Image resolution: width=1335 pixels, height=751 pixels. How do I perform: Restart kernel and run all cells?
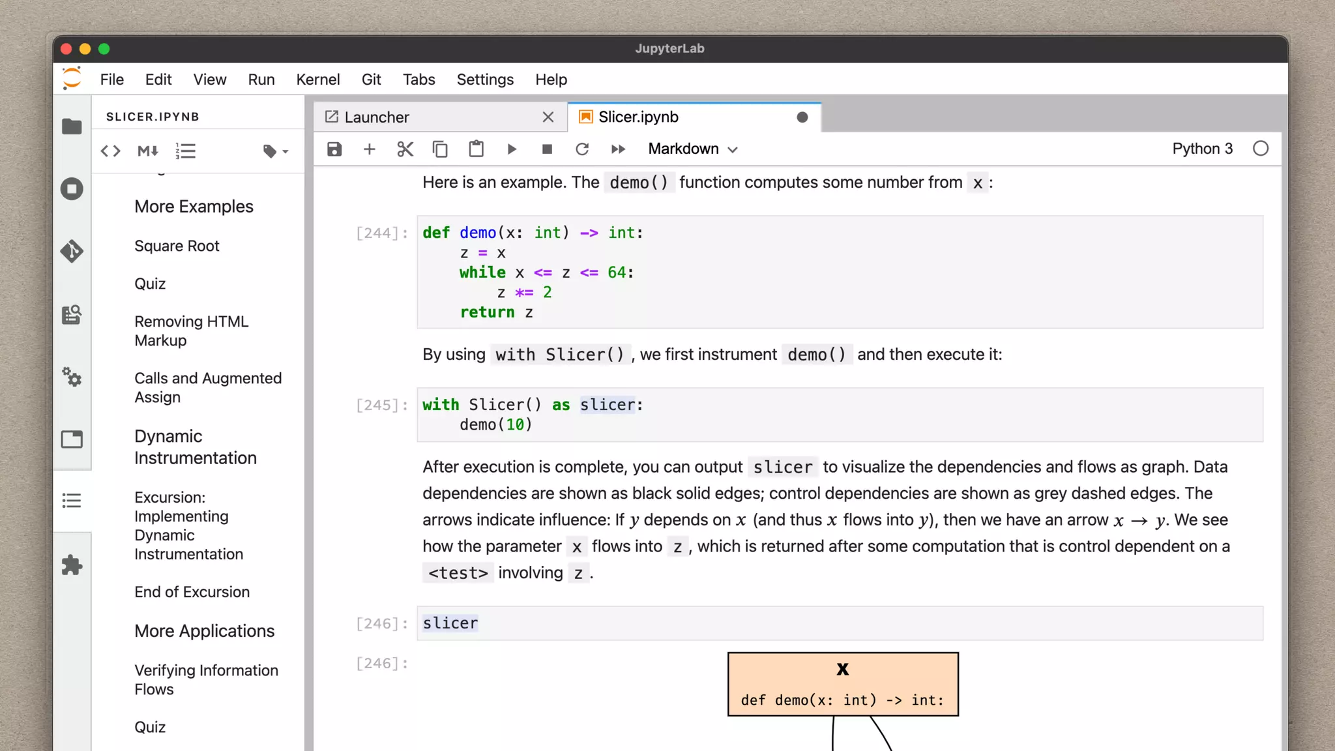[x=618, y=149]
